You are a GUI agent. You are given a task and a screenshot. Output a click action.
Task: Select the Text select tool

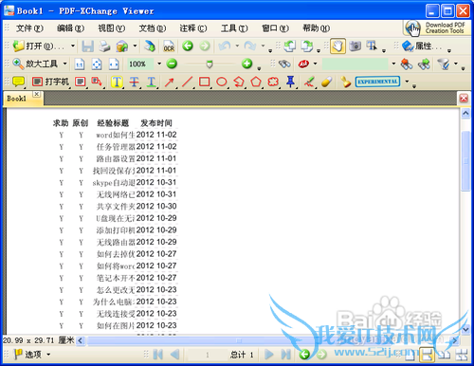[372, 46]
